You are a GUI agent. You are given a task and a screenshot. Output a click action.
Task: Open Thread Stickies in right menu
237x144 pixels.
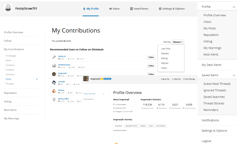pyautogui.click(x=214, y=103)
